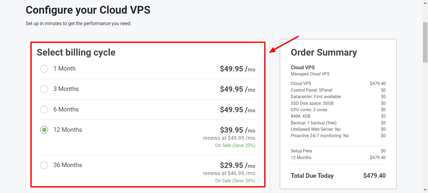The width and height of the screenshot is (428, 193).
Task: Click the 6 Months label text
Action: (x=66, y=109)
